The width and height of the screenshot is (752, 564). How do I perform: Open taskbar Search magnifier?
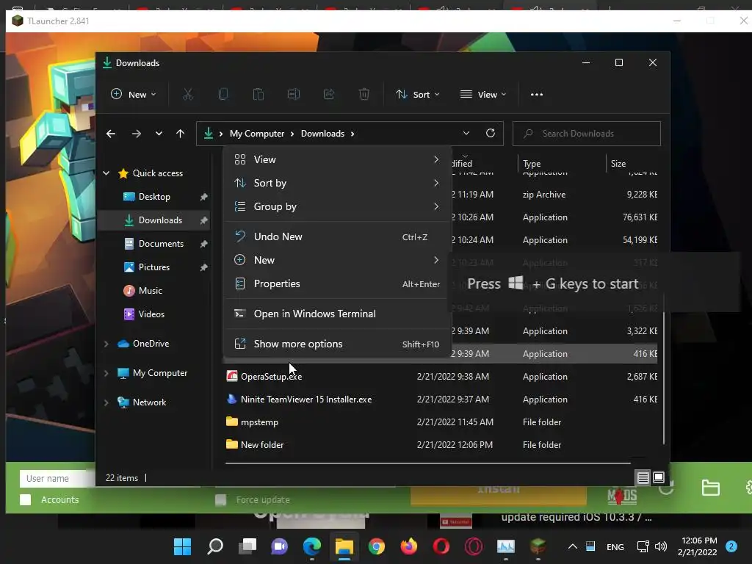tap(215, 546)
